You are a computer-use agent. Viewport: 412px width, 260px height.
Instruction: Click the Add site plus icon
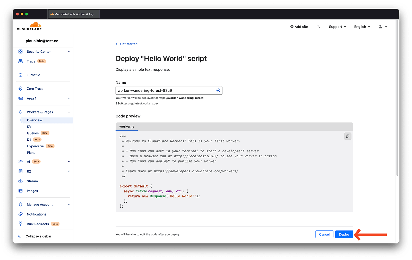point(292,26)
